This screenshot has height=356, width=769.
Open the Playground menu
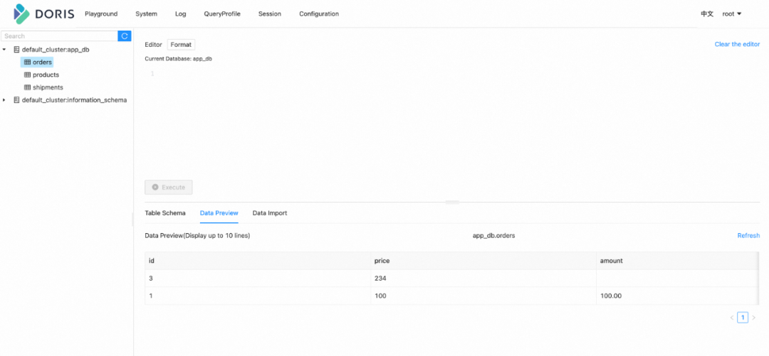[101, 14]
